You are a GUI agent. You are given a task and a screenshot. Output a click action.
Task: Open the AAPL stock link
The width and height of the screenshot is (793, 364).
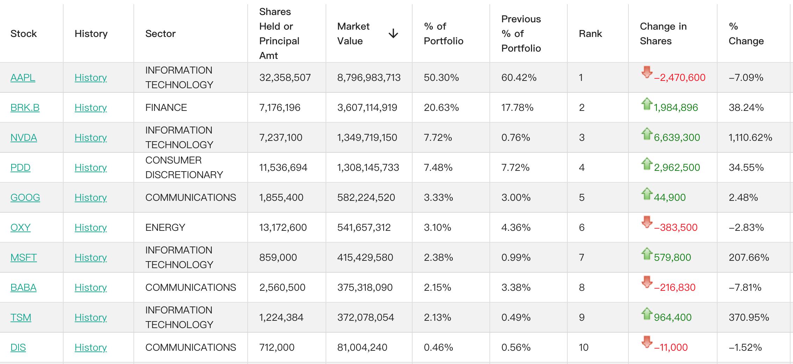[x=23, y=77]
